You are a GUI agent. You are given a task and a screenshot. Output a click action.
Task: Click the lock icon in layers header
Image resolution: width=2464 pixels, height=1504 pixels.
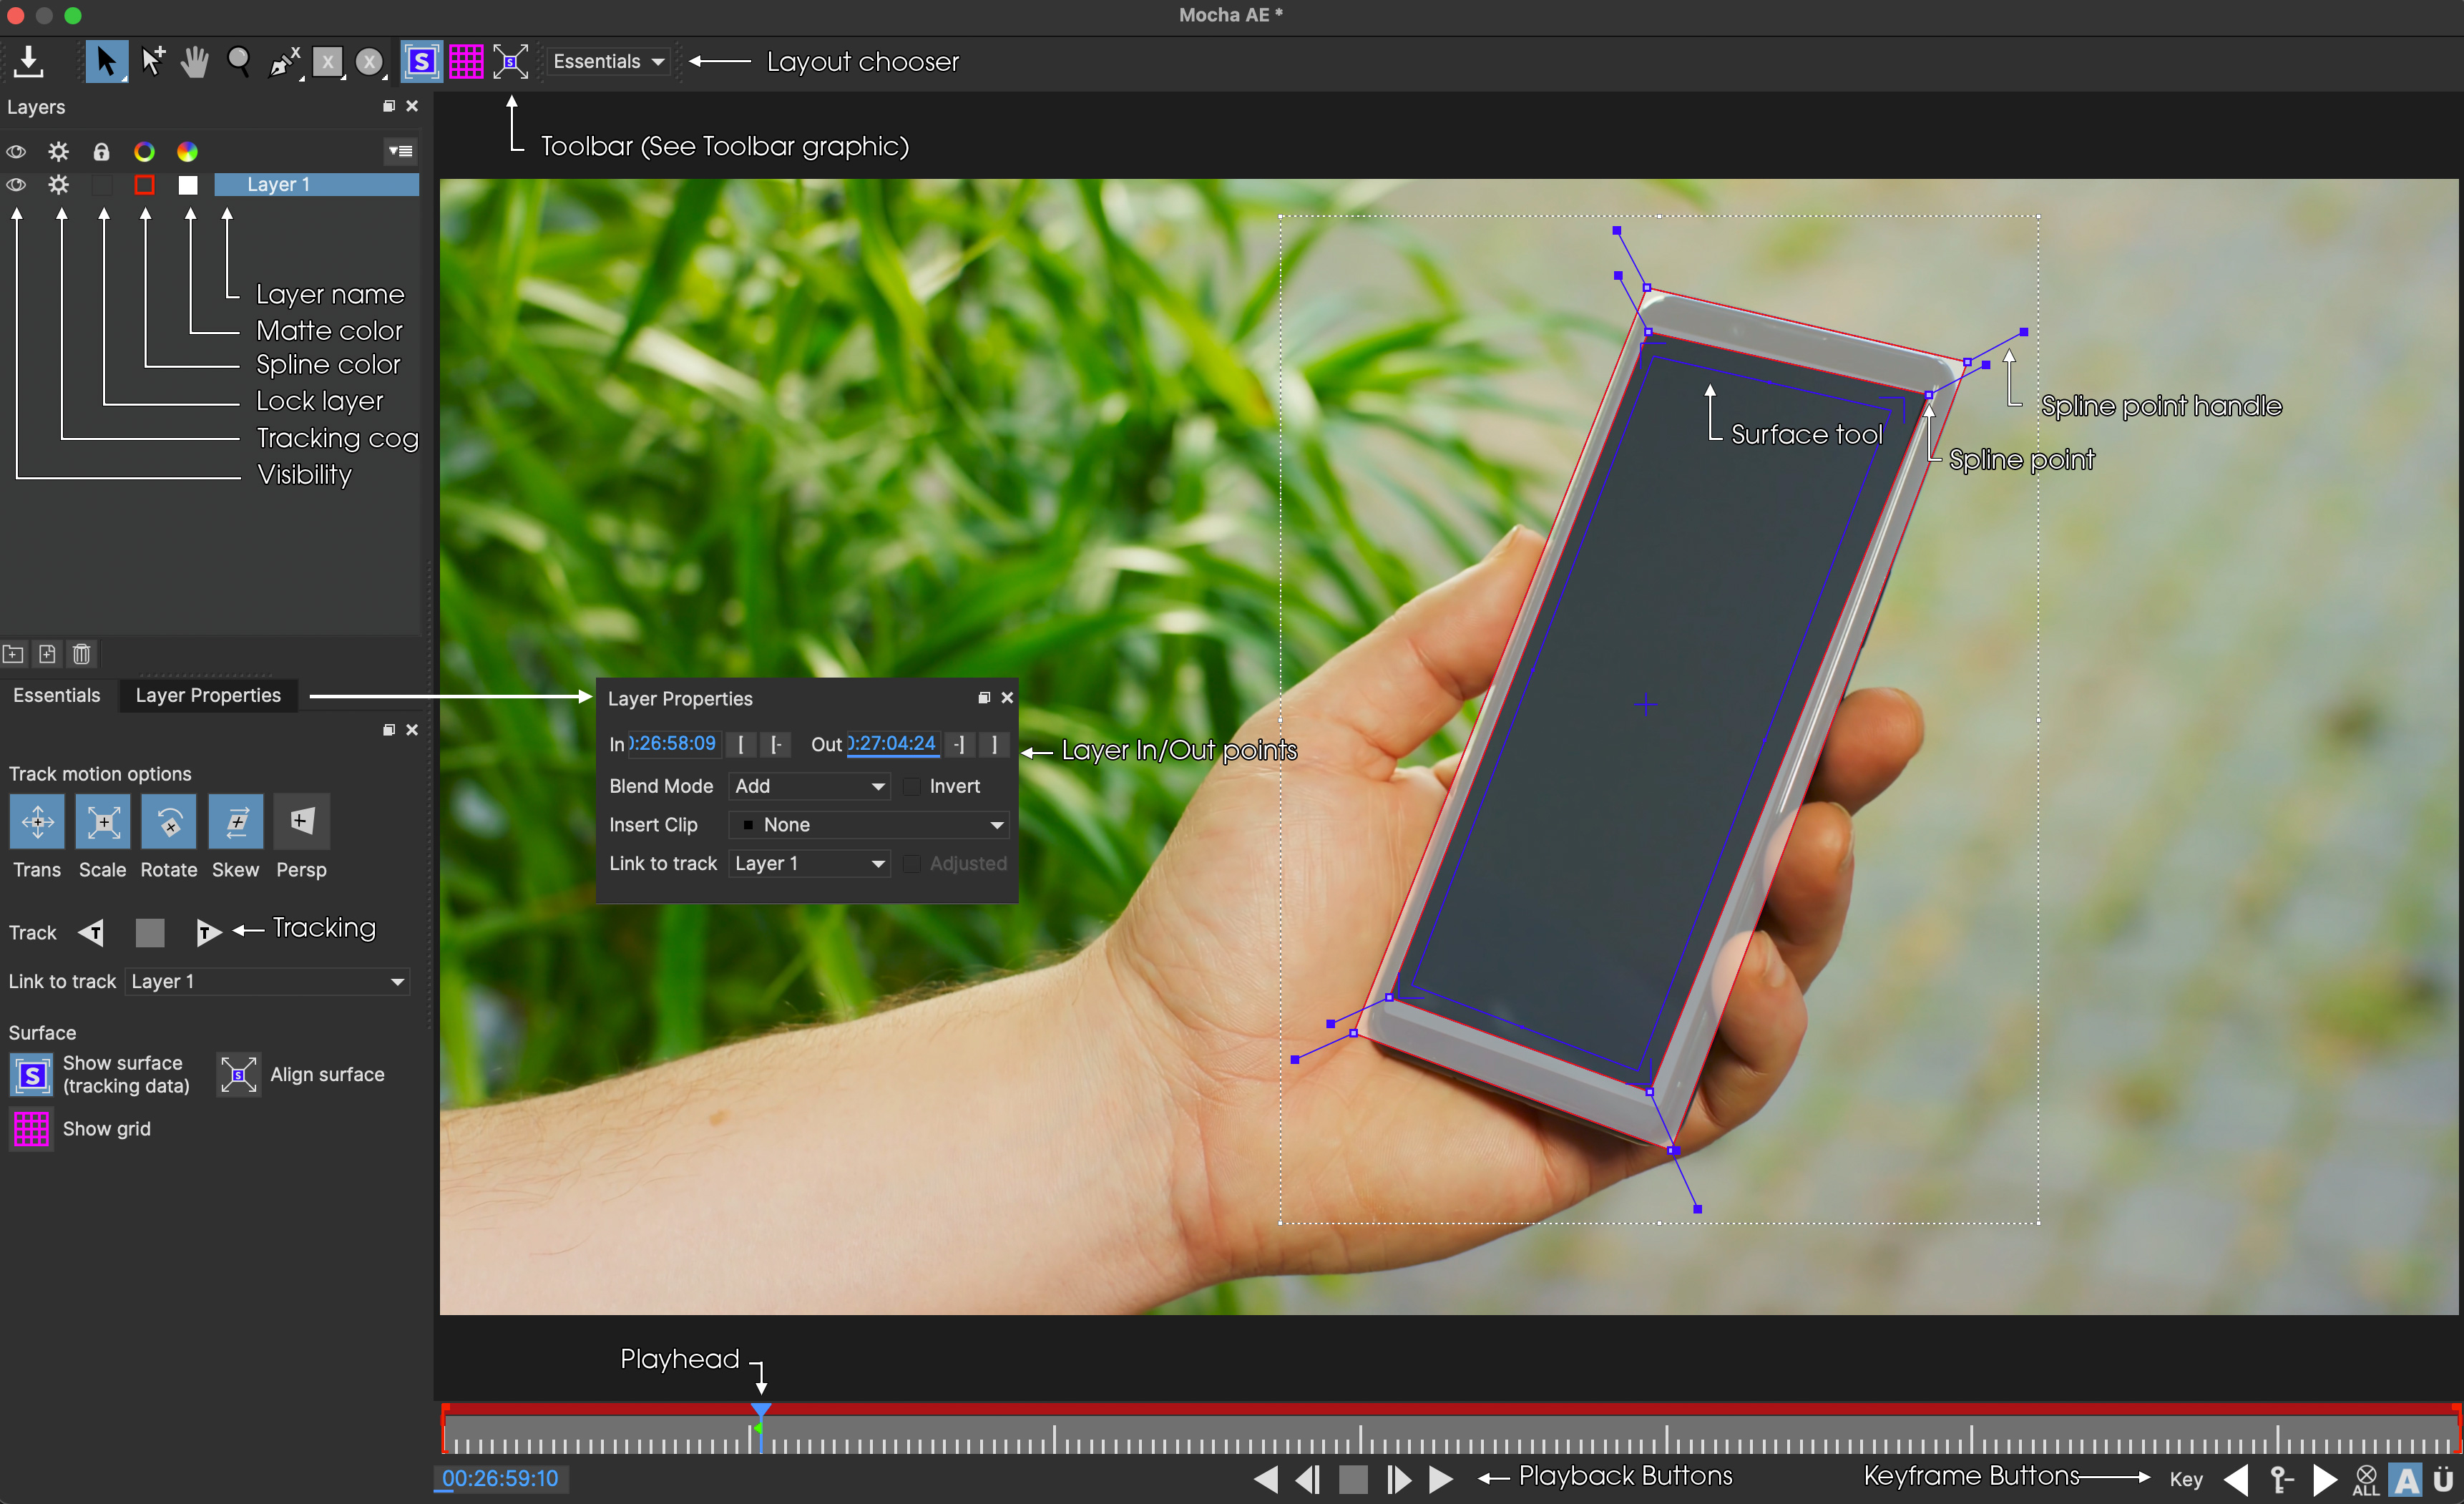[x=101, y=152]
